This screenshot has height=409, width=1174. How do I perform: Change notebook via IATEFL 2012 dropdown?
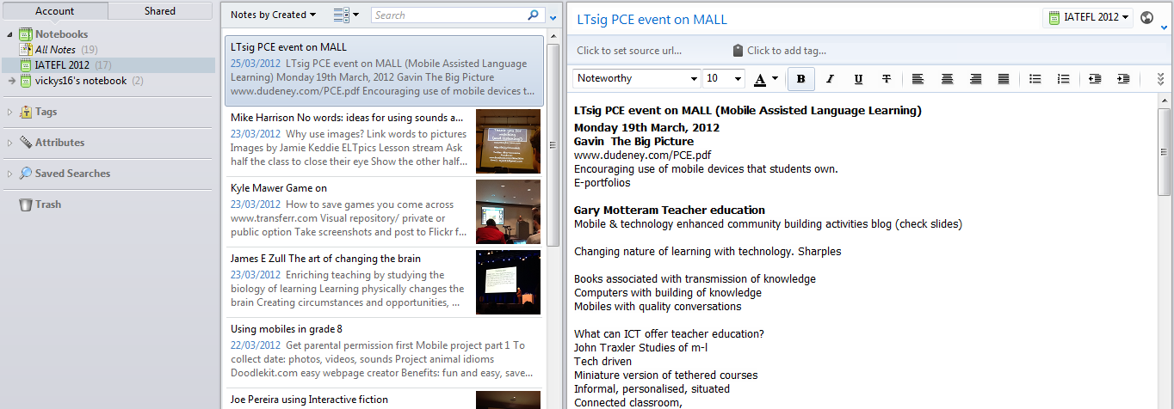(1088, 17)
